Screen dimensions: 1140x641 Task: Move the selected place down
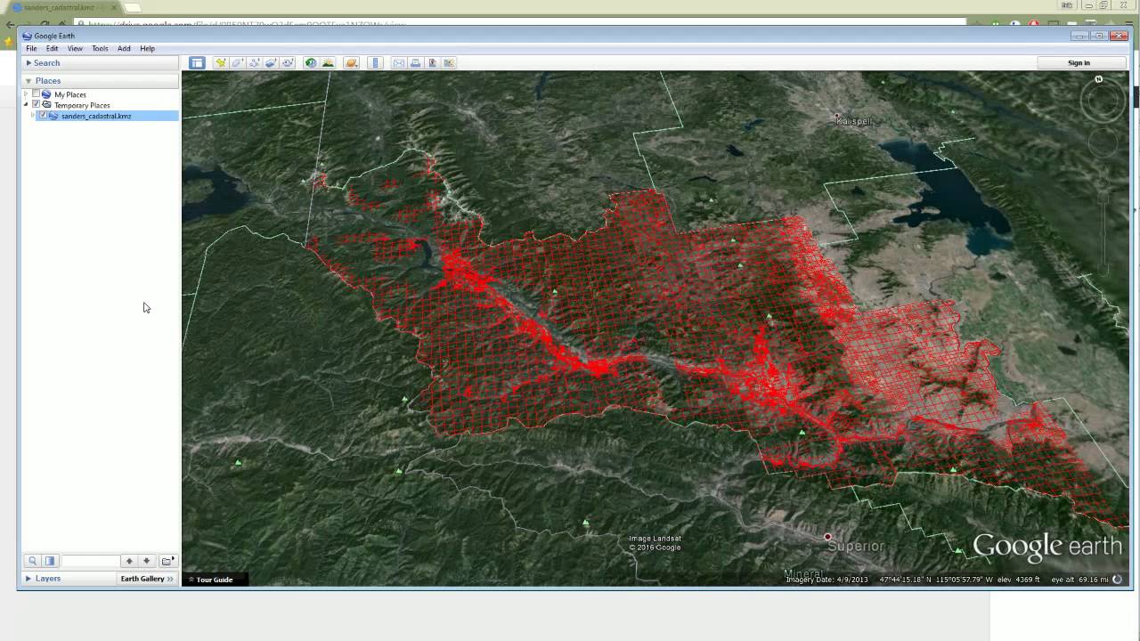coord(146,561)
